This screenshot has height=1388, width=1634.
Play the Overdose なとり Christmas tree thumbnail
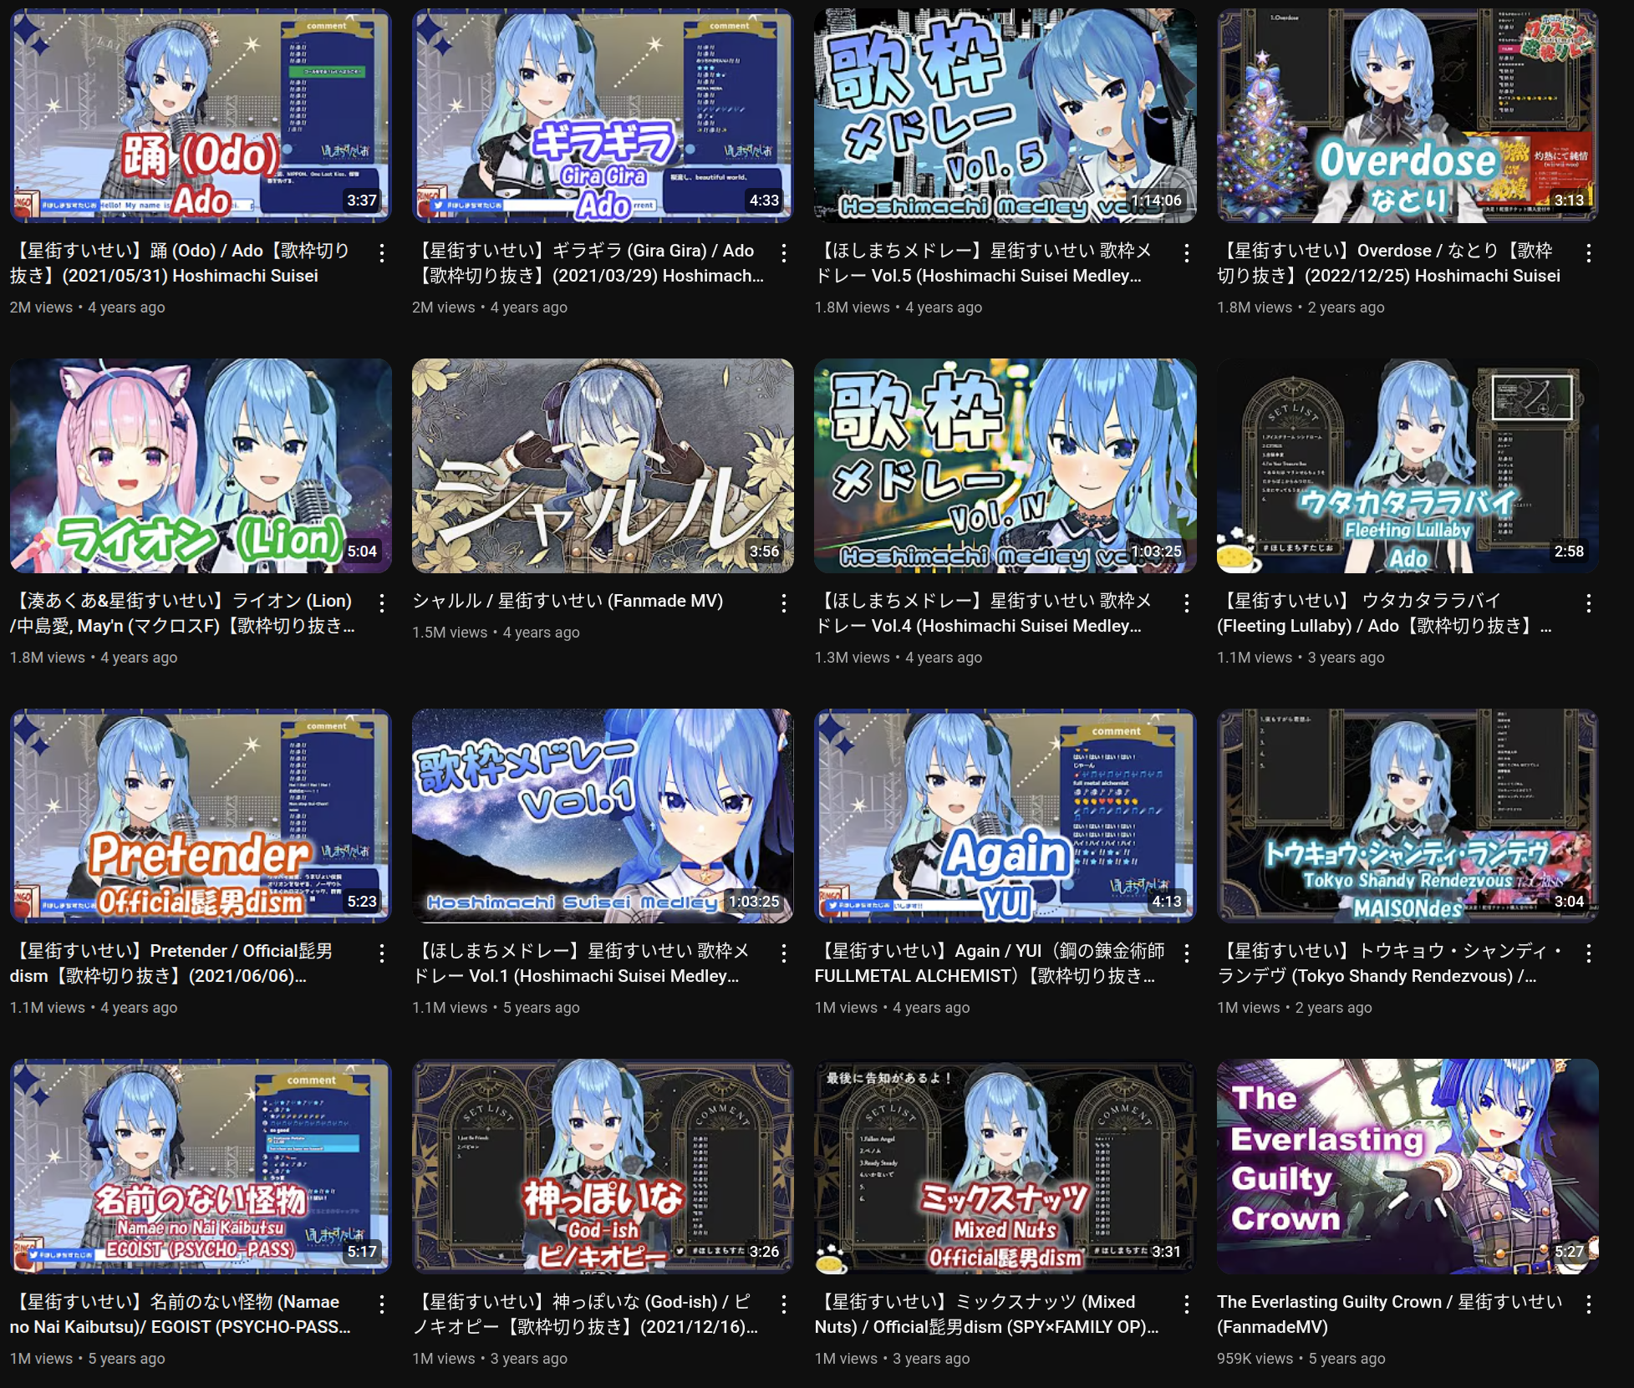(x=1407, y=115)
